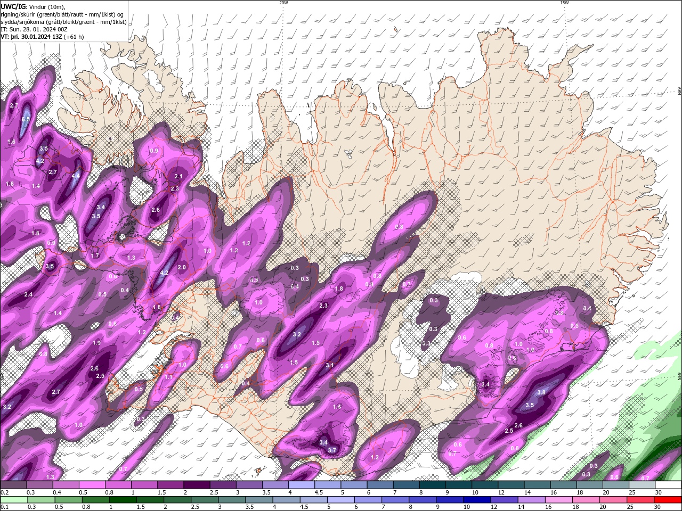
Task: Click the 'VT: þri. 30.01.2024 13Z (+61 h)' valid time
Action: [42, 37]
